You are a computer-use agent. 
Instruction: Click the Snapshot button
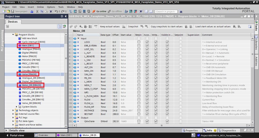[133, 26]
